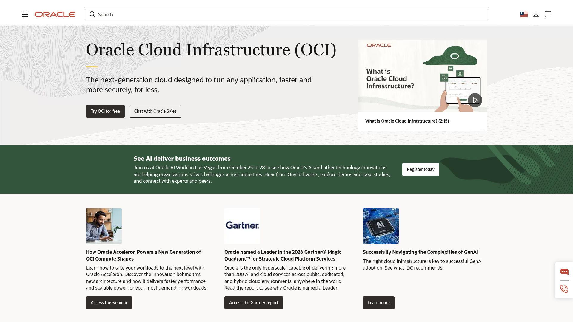This screenshot has width=573, height=322.
Task: Click Register today button
Action: [x=421, y=169]
